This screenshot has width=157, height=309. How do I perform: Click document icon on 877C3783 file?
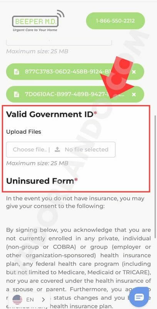17,72
